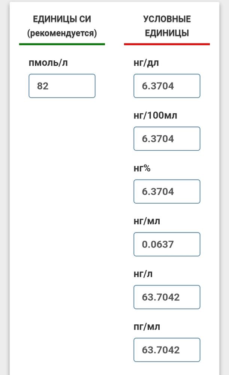Click the green underline below the SI heading
Image resolution: width=229 pixels, height=375 pixels.
tap(62, 44)
